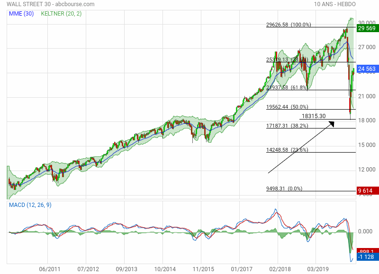Image resolution: width=379 pixels, height=274 pixels.
Task: Select the 21937.58 (61.8%) Fibonacci label
Action: [287, 87]
